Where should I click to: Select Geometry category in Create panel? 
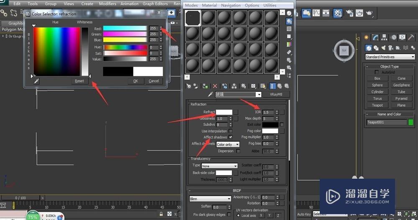click(x=369, y=48)
